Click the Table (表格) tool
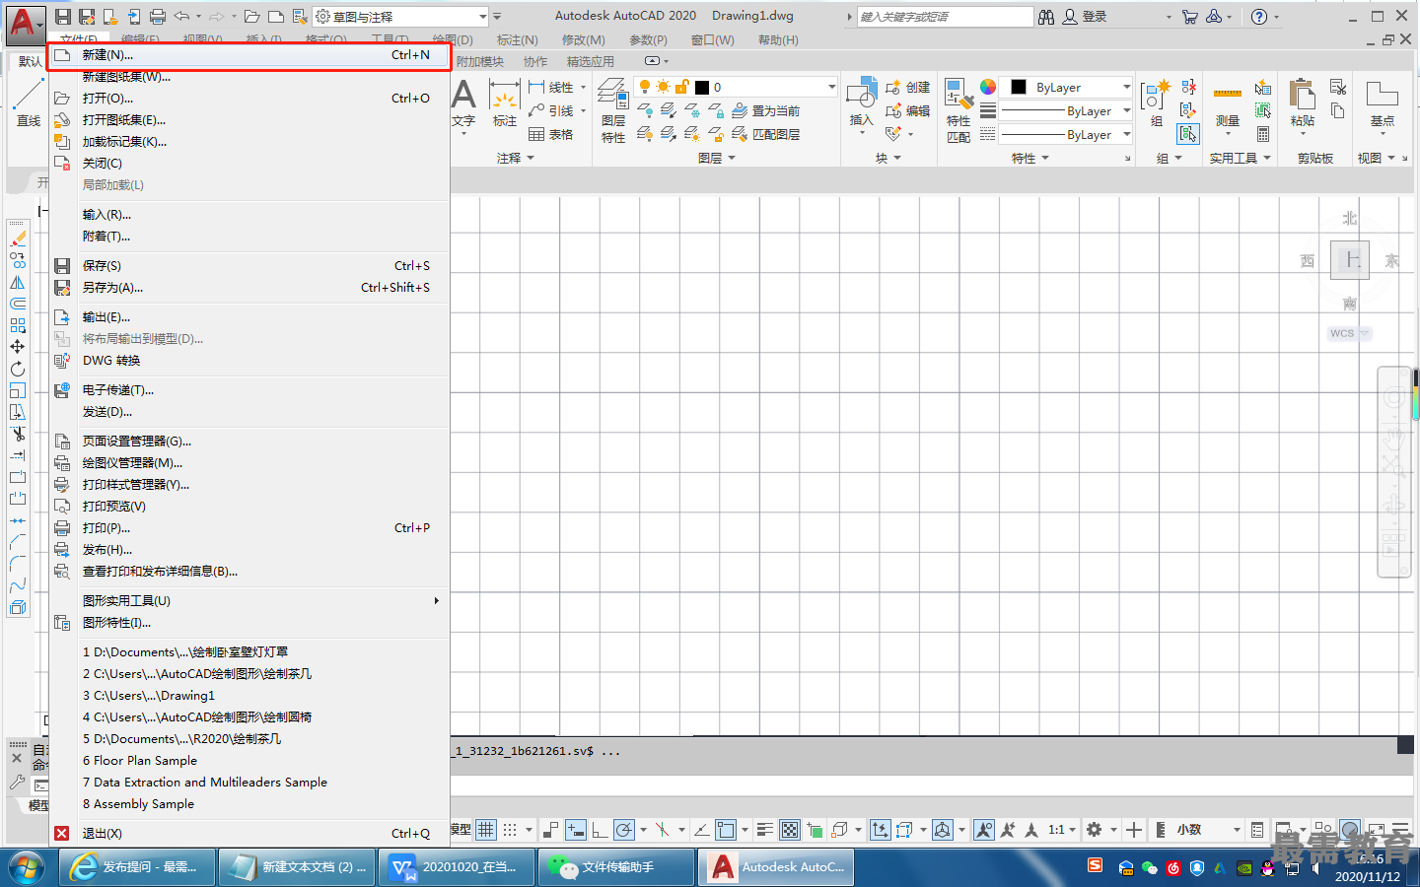 [x=551, y=134]
